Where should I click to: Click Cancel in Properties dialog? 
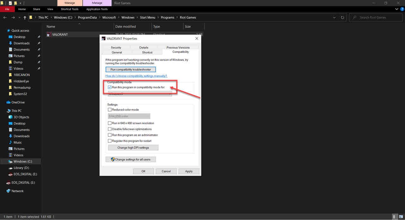[x=166, y=171]
